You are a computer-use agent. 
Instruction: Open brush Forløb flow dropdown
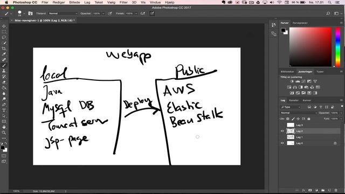coord(136,13)
